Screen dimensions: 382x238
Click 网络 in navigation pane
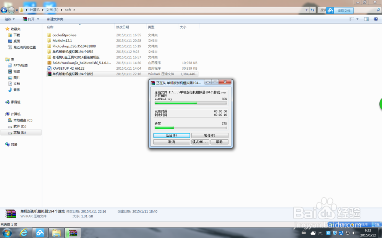pyautogui.click(x=14, y=144)
